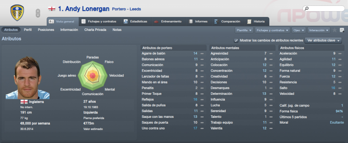
Task: Click the favorite star icon
Action: 335,30
